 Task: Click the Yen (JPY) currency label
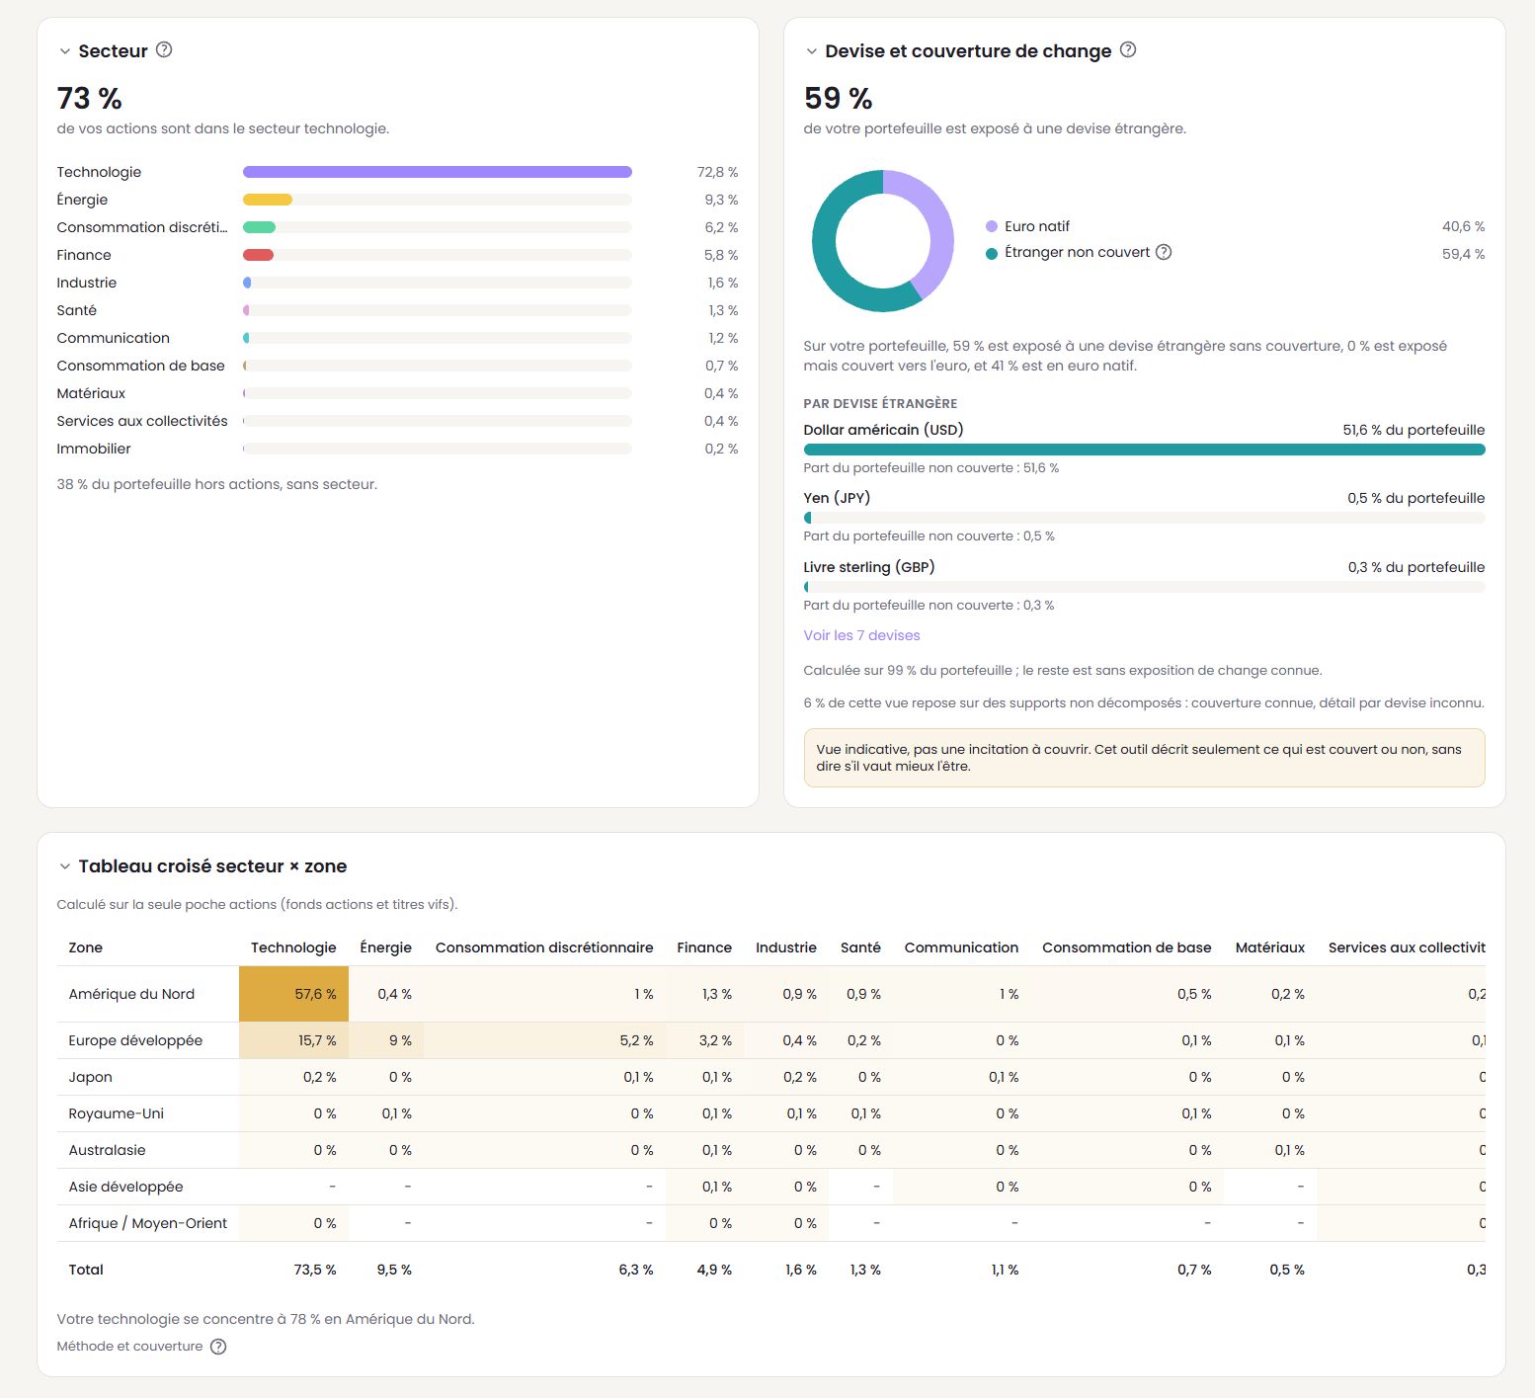tap(837, 498)
